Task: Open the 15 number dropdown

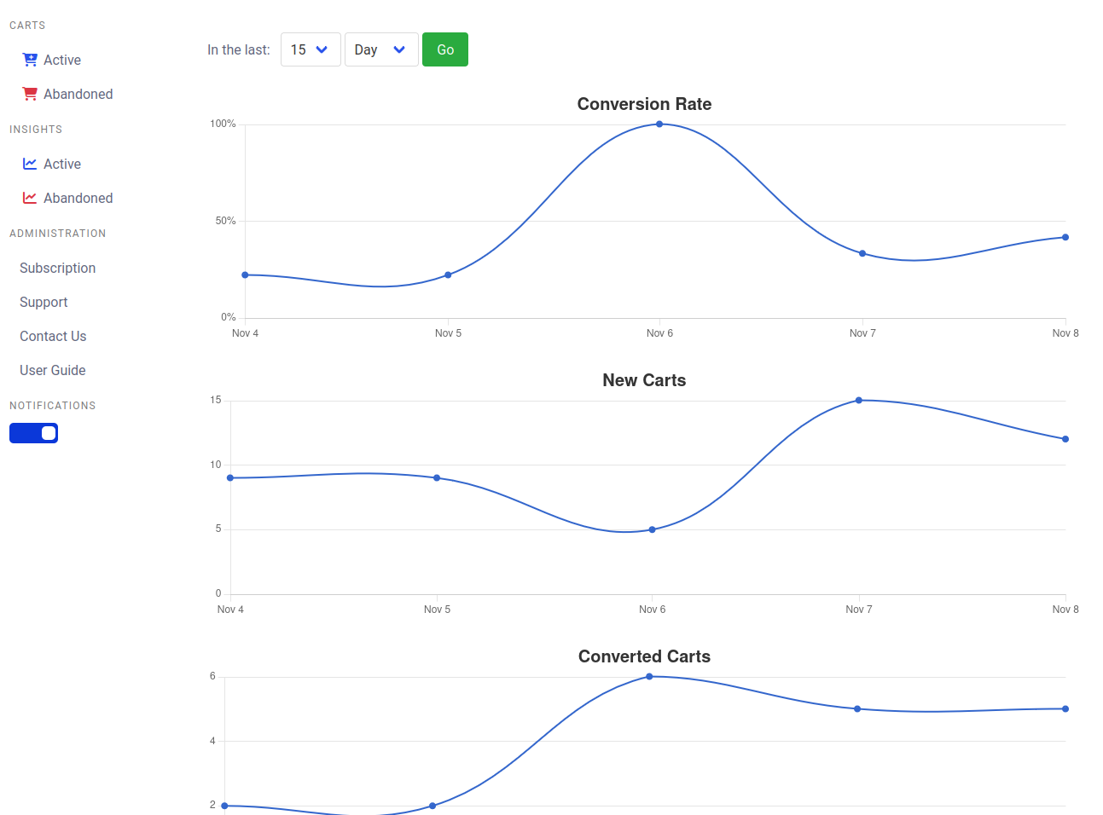Action: point(311,49)
